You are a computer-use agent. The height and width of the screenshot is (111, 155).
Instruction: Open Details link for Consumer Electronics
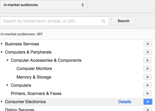point(125,102)
